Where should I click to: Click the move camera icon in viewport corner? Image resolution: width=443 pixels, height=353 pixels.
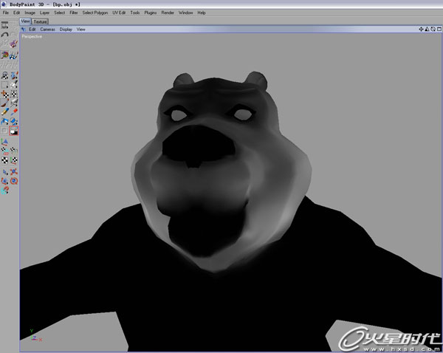422,29
